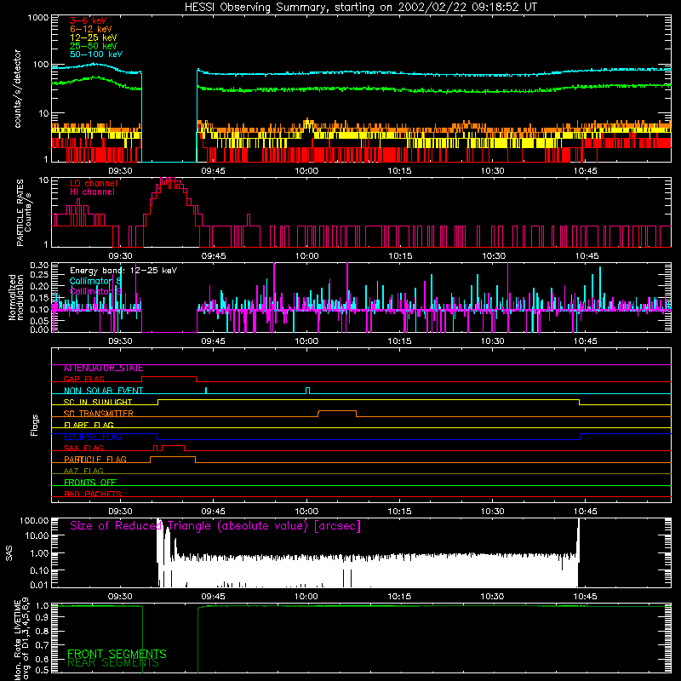Click the wide SAA_FLAG pulse segment
681x681 pixels.
(x=173, y=446)
